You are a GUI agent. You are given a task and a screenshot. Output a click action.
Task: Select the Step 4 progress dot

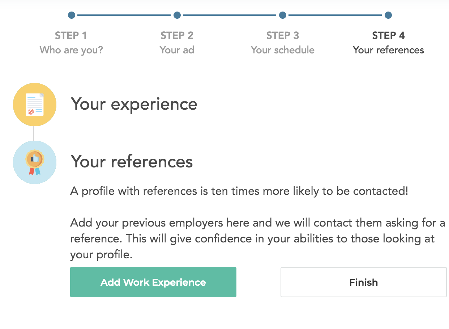click(388, 15)
